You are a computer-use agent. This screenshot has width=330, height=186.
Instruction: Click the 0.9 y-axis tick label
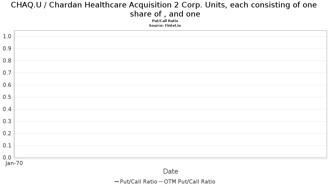[7, 48]
